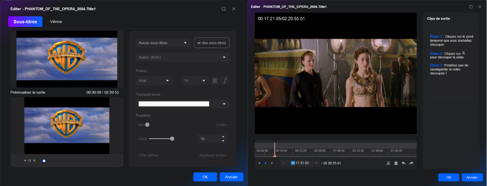Skip to previous frame in subtitle preview

25,160
